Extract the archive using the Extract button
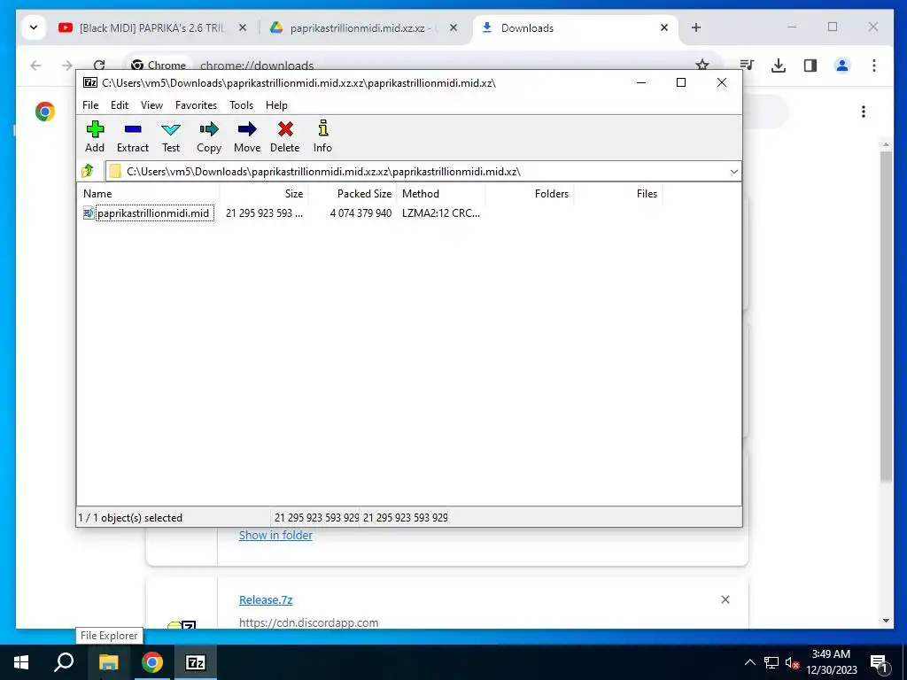This screenshot has width=907, height=680. click(133, 136)
